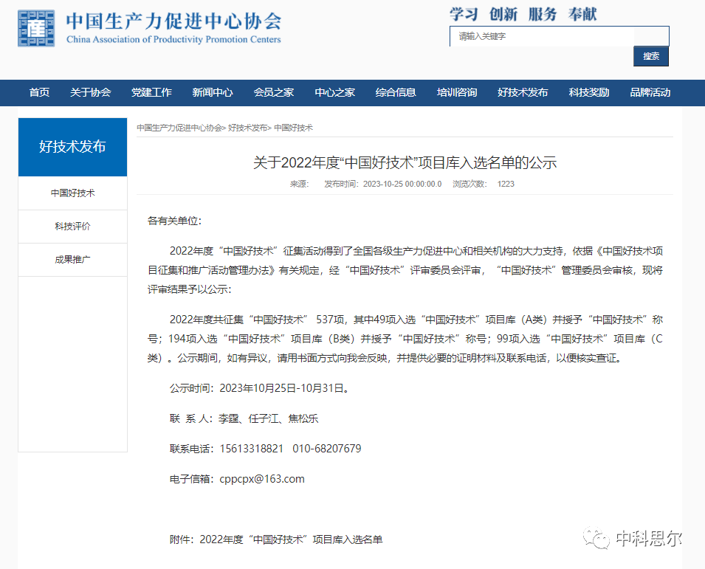This screenshot has width=705, height=569.
Task: Click breadcrumb link 中国生产力促进中心协会
Action: pos(179,128)
